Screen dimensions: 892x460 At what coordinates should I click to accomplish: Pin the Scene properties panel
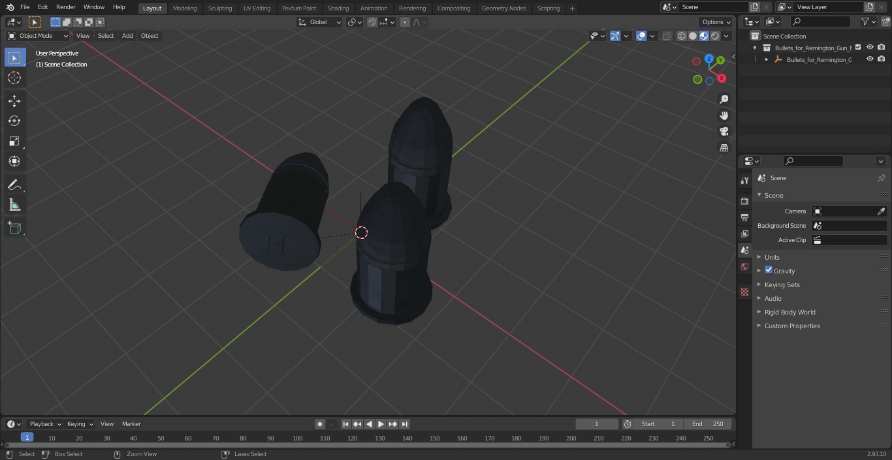[881, 178]
